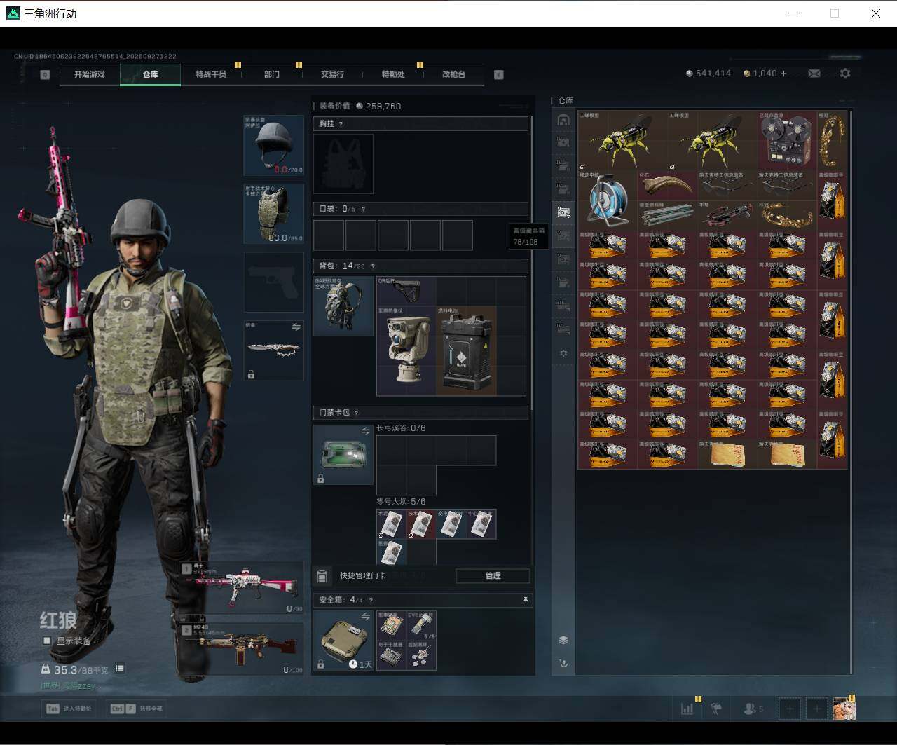Select the 化石 fossil claw item
Viewport: 897px width, 745px height.
(668, 186)
